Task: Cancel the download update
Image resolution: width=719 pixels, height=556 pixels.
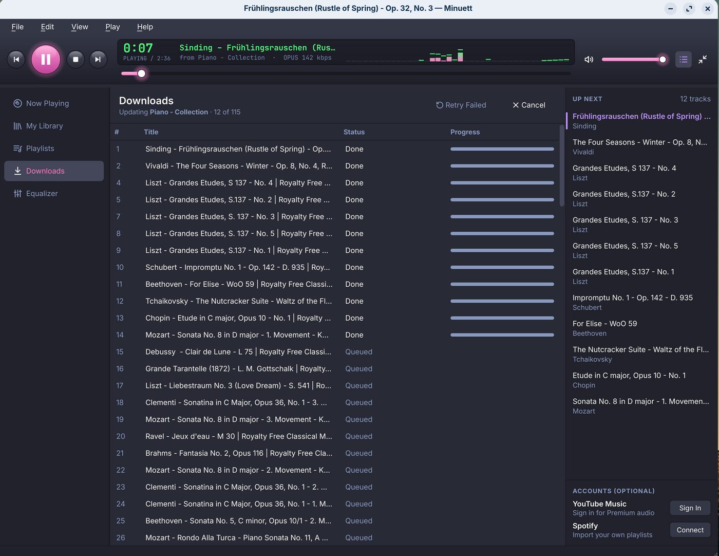Action: [528, 105]
